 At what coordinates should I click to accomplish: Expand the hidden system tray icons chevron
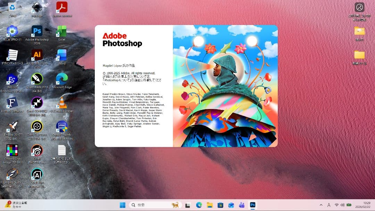click(x=320, y=205)
